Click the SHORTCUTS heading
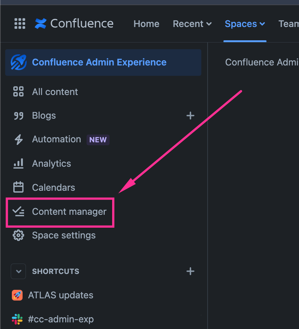Viewport: 299px width, 329px height. (x=56, y=271)
